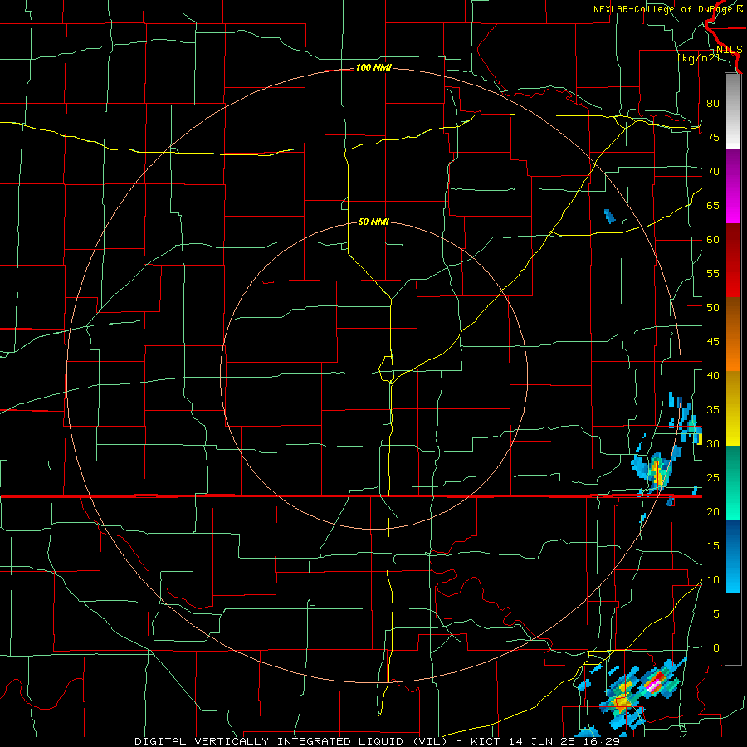Click the blue segment of color bar

(733, 556)
